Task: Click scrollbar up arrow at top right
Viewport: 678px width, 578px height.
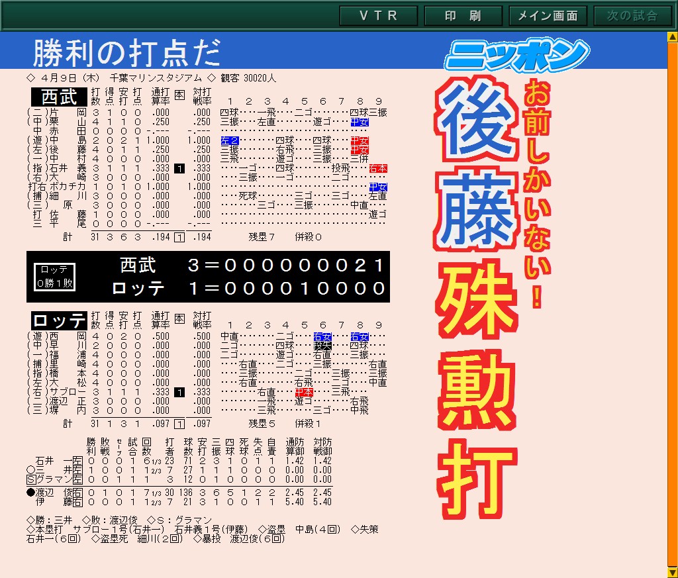Action: click(673, 37)
